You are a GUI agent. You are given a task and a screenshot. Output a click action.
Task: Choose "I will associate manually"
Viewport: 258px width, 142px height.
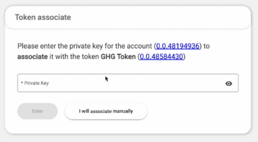pyautogui.click(x=106, y=111)
